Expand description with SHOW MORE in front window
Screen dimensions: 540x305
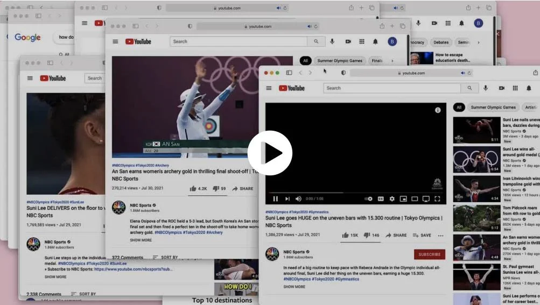[x=294, y=287]
